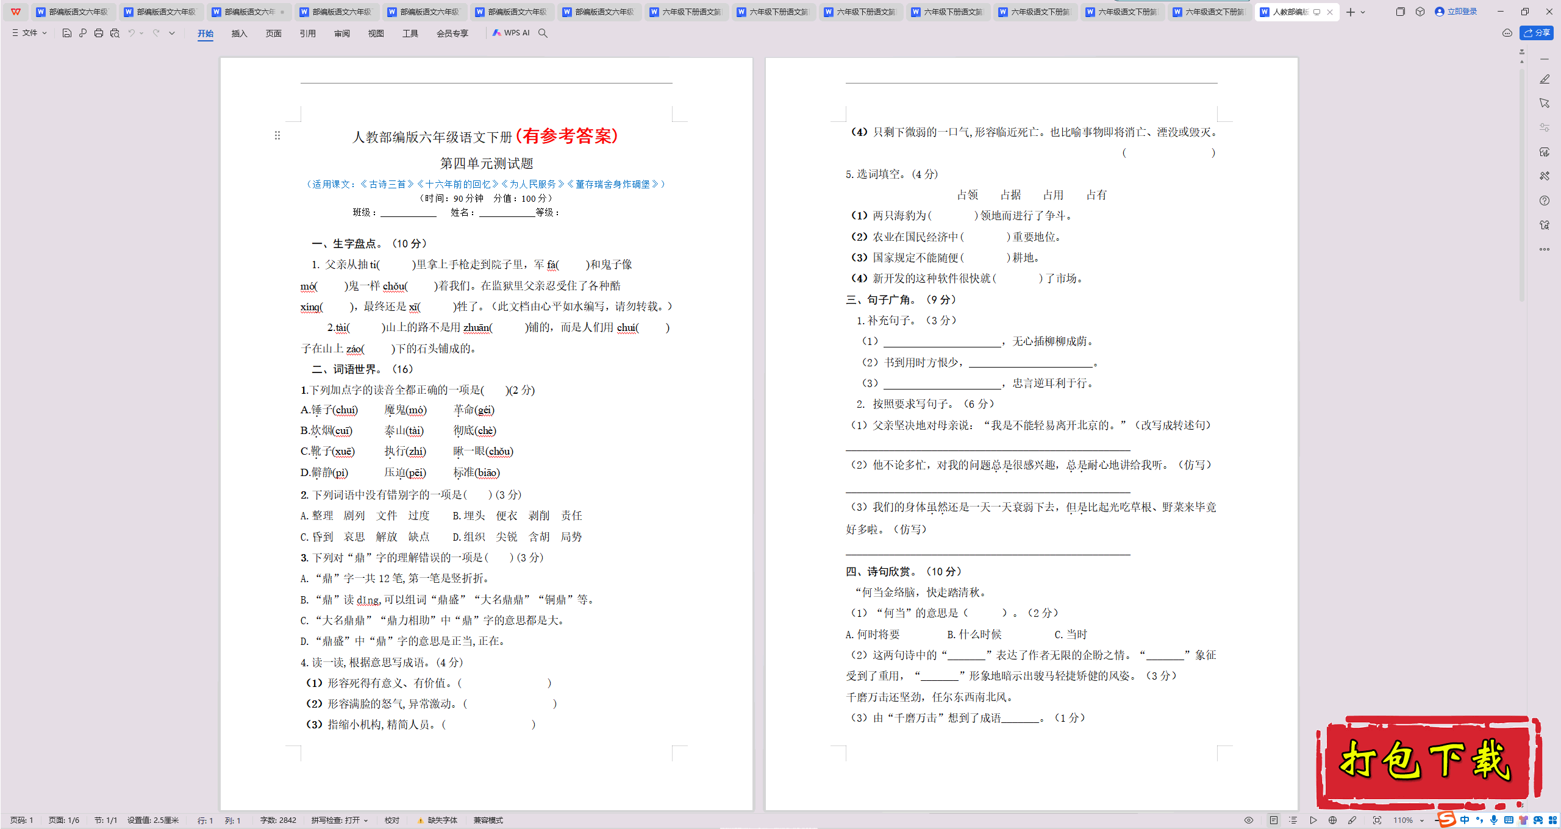The height and width of the screenshot is (829, 1561).
Task: Expand quick access toolbar customize chevron
Action: pos(172,33)
